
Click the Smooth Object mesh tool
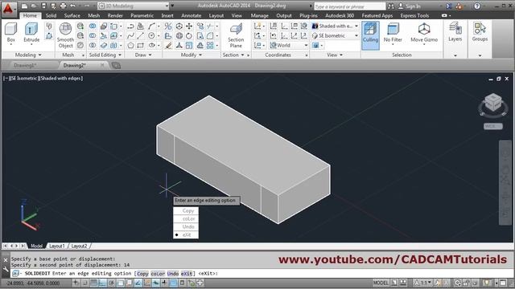(65, 35)
